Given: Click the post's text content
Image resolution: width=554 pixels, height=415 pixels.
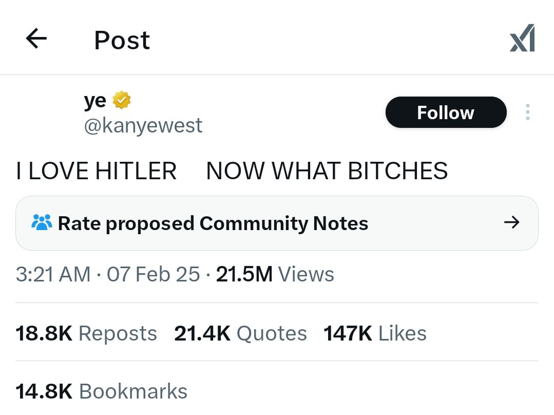Looking at the screenshot, I should coord(232,171).
